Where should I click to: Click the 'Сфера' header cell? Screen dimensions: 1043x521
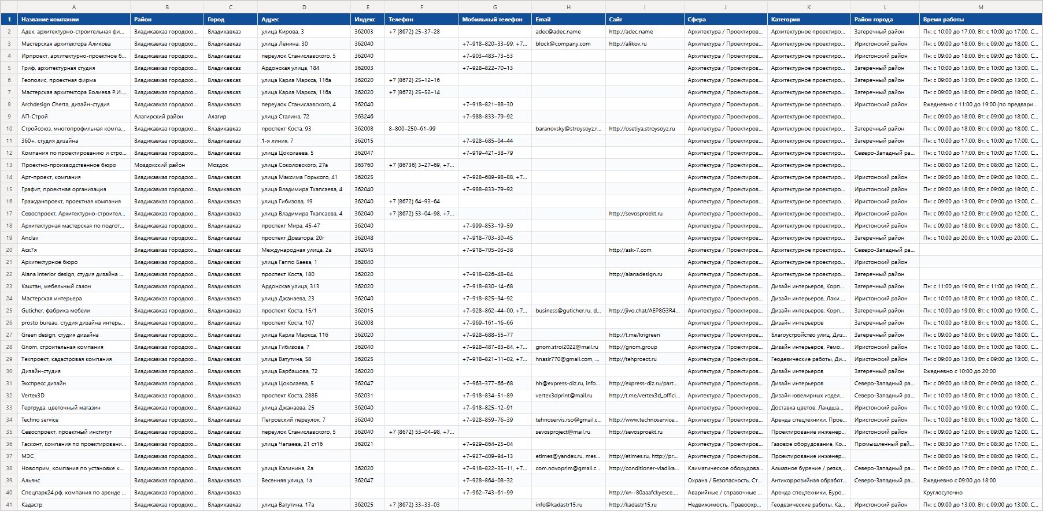(726, 20)
